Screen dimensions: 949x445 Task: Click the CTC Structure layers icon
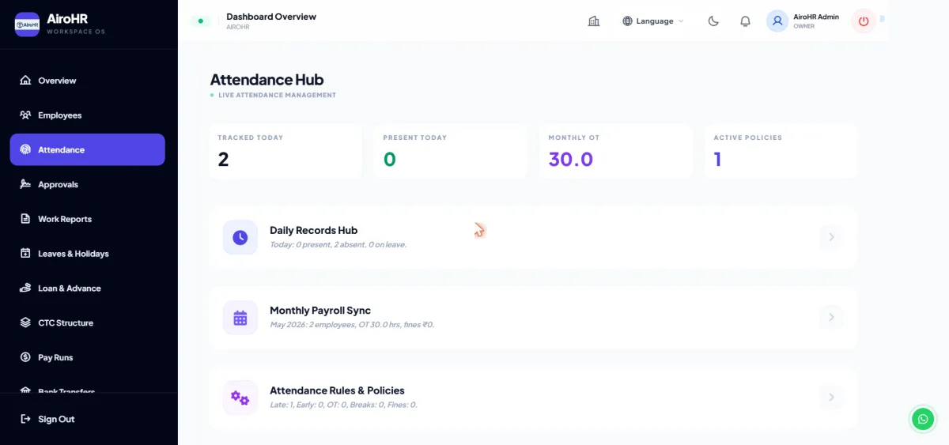[25, 322]
